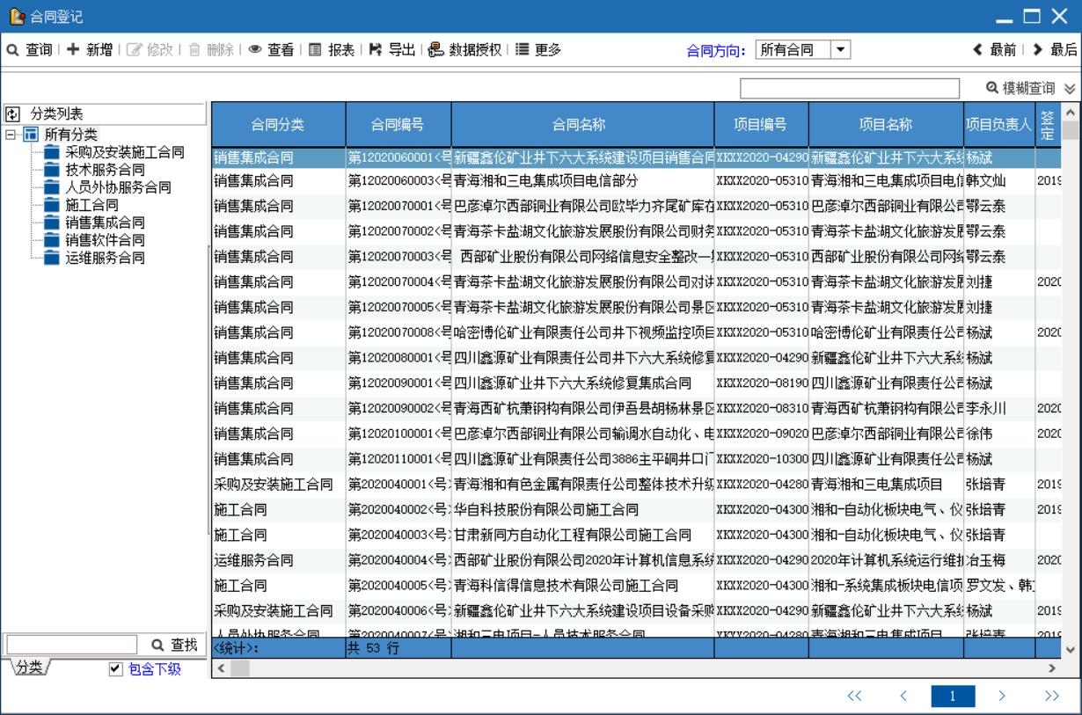Select 销售软件合同 category in tree

click(x=105, y=240)
